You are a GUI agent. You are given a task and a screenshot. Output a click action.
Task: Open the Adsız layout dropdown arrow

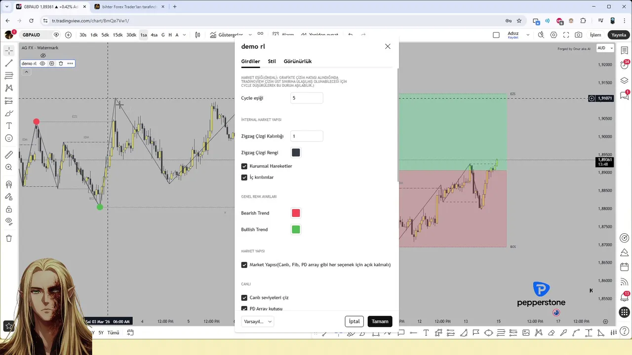528,35
